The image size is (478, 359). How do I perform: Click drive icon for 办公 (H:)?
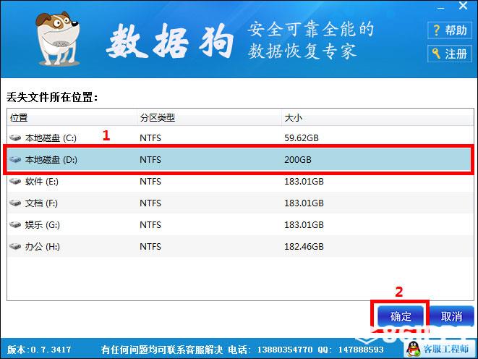(15, 246)
